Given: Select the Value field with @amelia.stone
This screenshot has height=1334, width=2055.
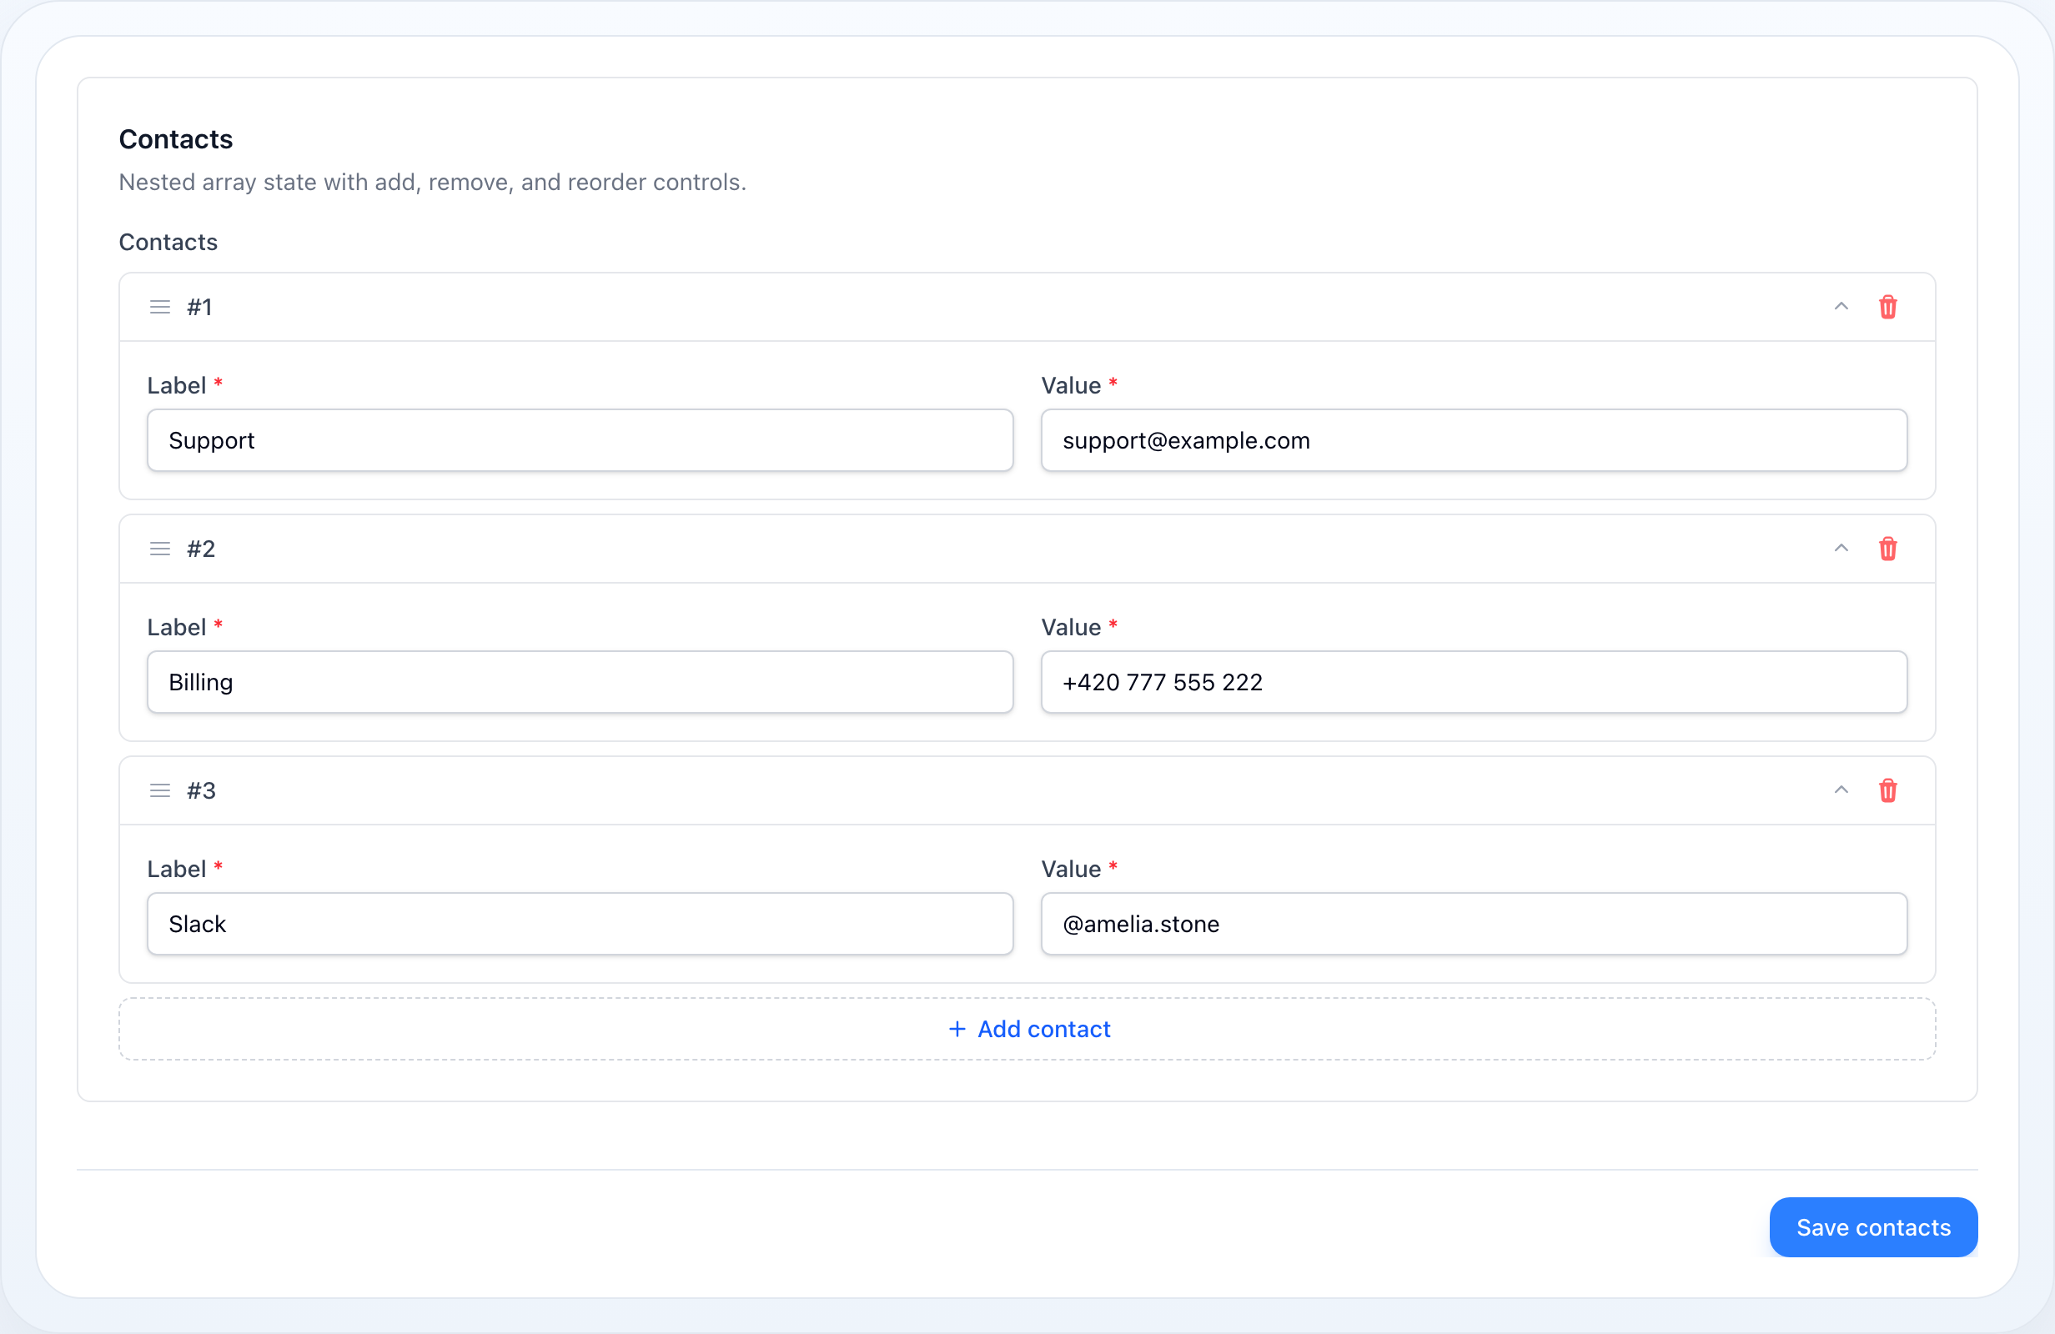Looking at the screenshot, I should [1474, 924].
